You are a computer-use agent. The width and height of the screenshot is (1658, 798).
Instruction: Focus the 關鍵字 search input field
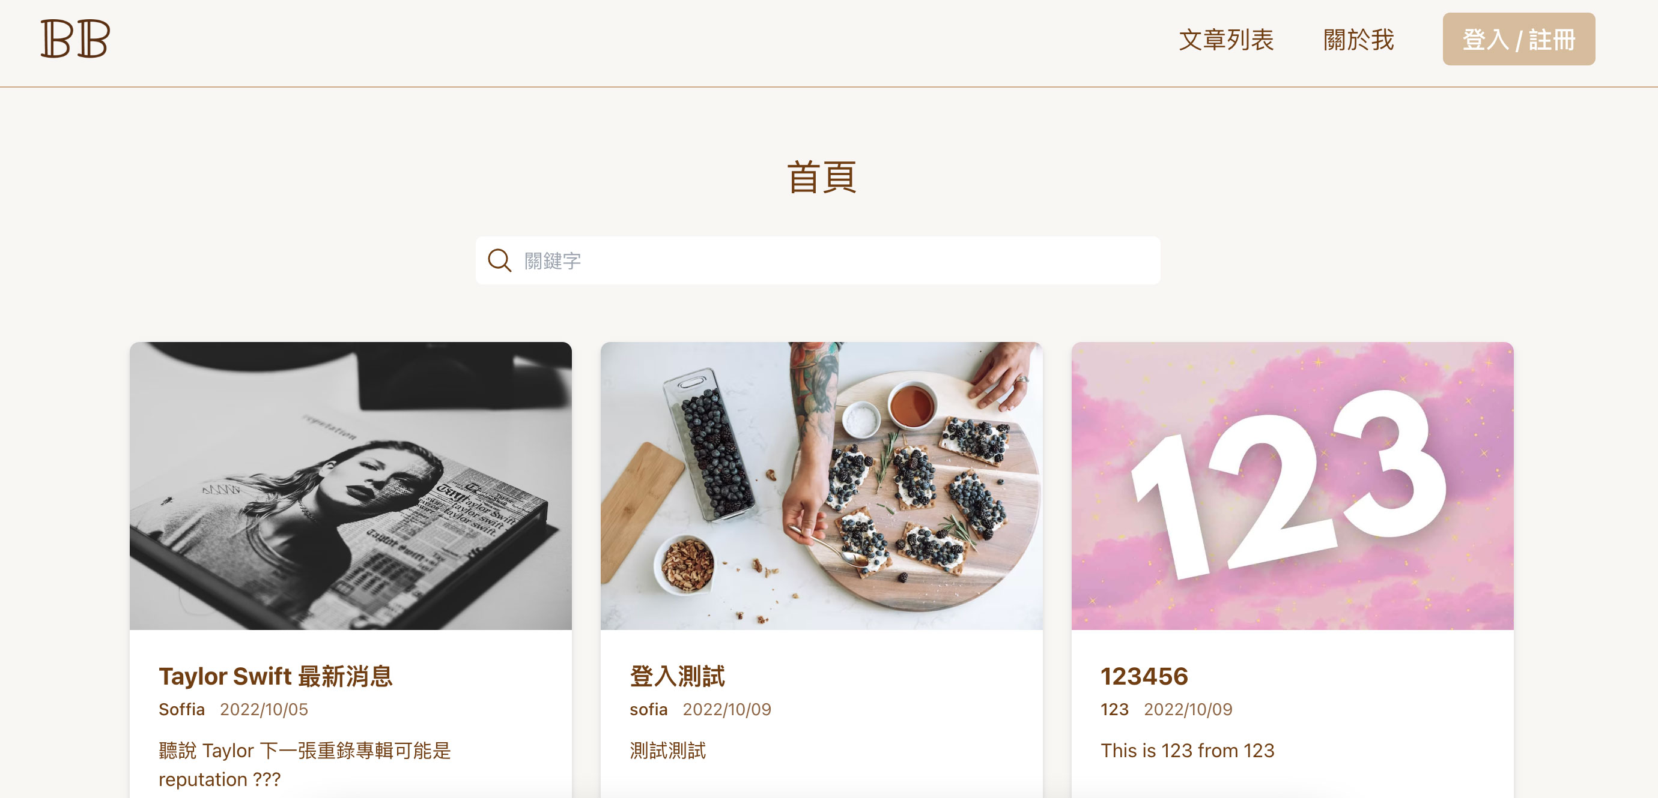[x=818, y=260]
